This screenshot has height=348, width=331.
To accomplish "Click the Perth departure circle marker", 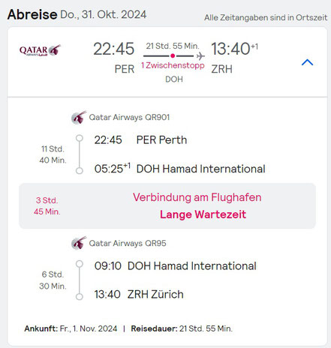I will [80, 138].
